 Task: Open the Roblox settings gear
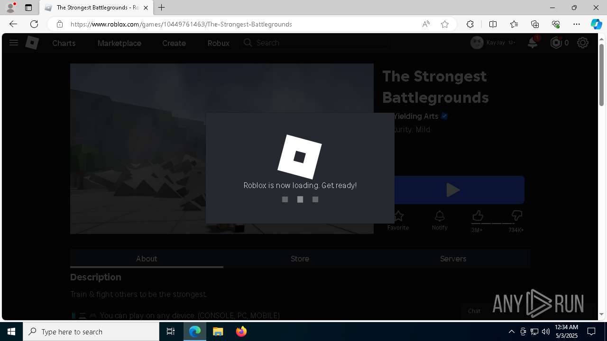(583, 43)
